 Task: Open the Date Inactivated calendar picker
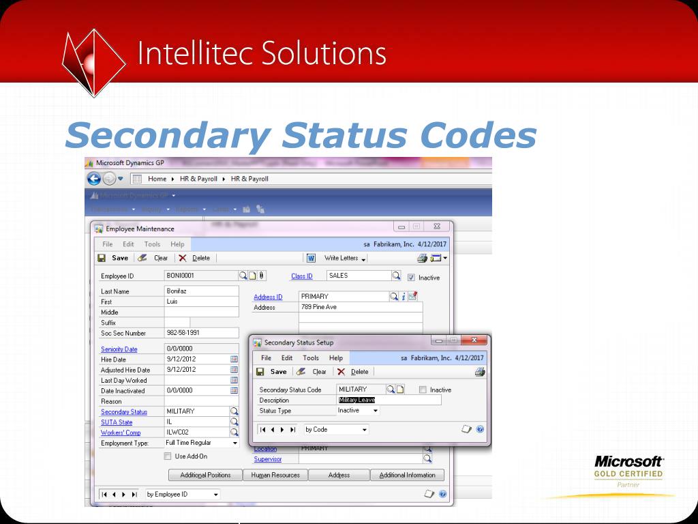point(234,390)
